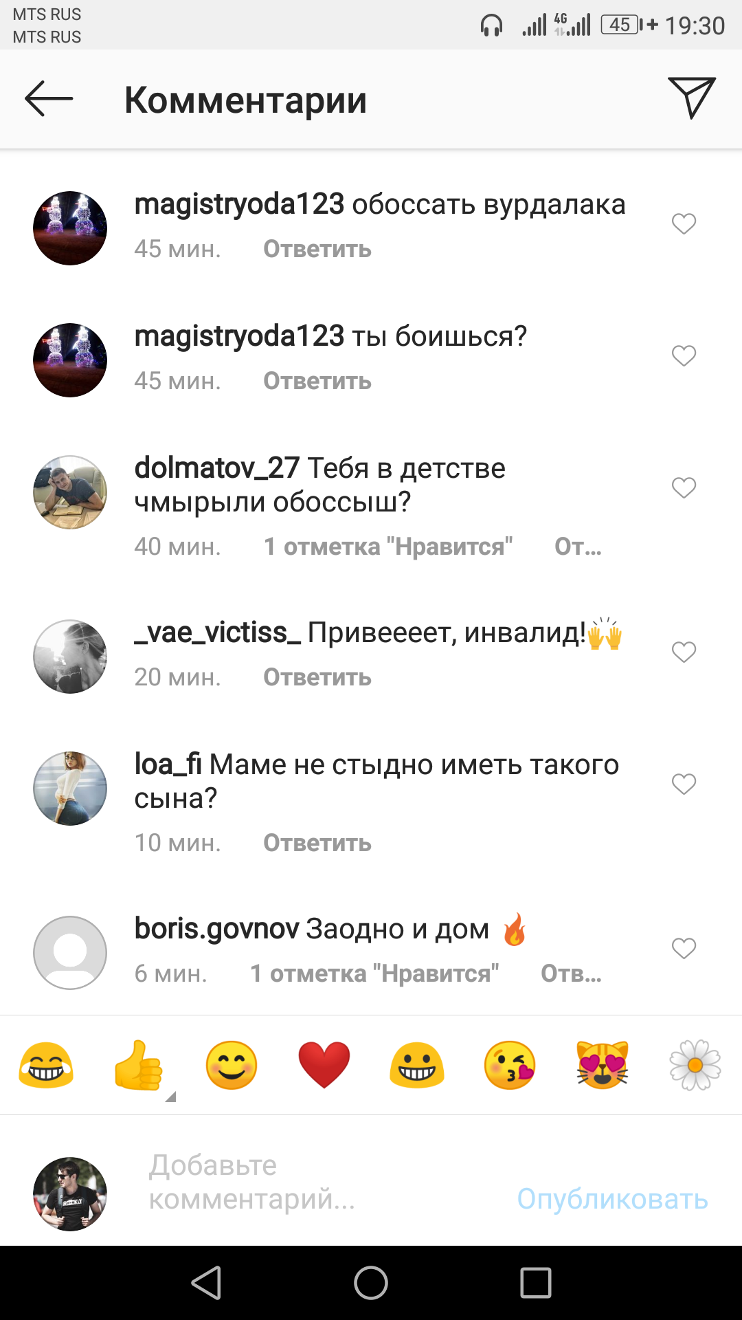View likes on dolmatov_27 comment
742x1320 pixels.
click(388, 547)
